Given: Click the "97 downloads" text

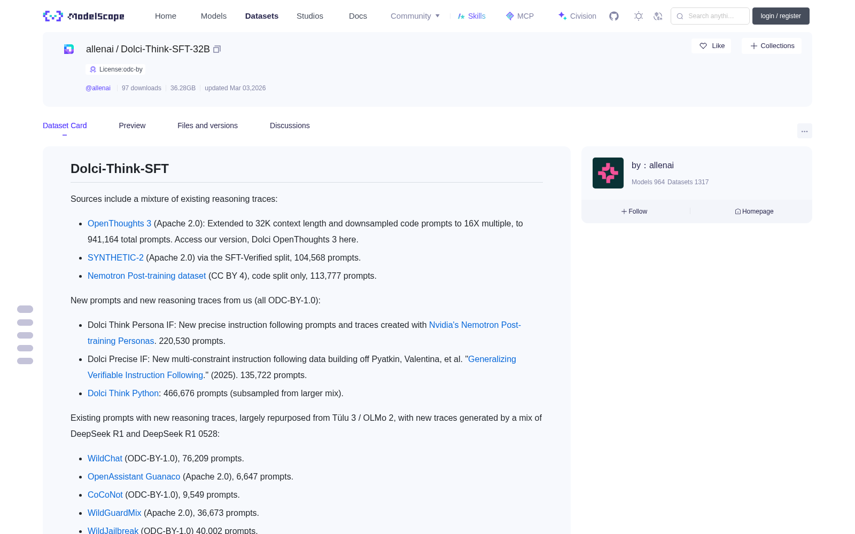Looking at the screenshot, I should click(142, 88).
